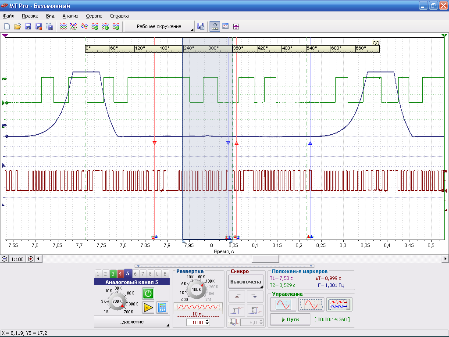This screenshot has height=337, width=449.
Task: Open the Сервис menu
Action: pos(94,16)
